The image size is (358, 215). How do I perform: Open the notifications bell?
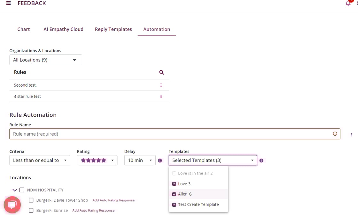(348, 3)
